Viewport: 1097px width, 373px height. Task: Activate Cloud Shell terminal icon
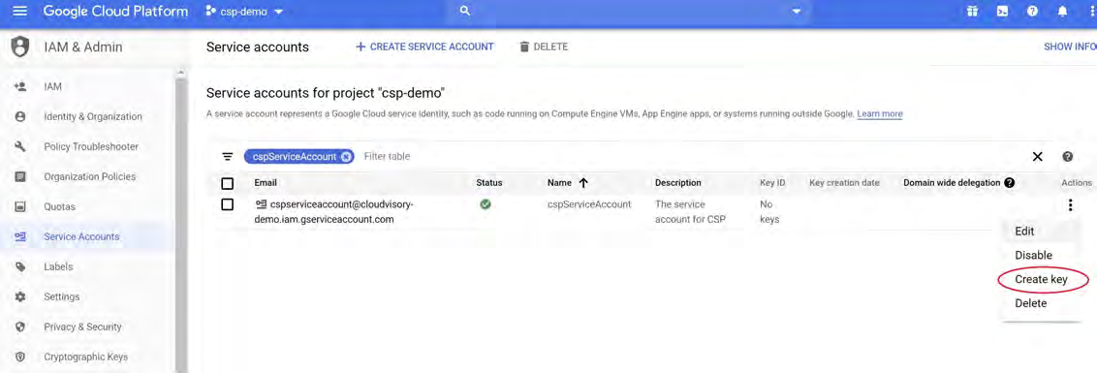tap(1002, 12)
